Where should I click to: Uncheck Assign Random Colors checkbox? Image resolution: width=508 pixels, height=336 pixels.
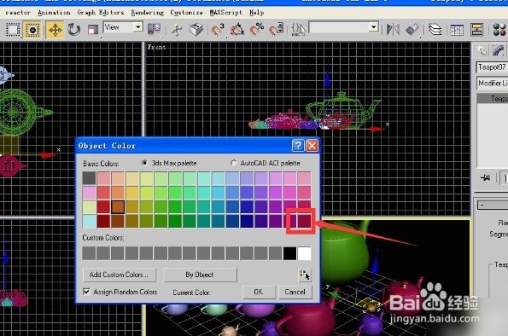pos(86,292)
